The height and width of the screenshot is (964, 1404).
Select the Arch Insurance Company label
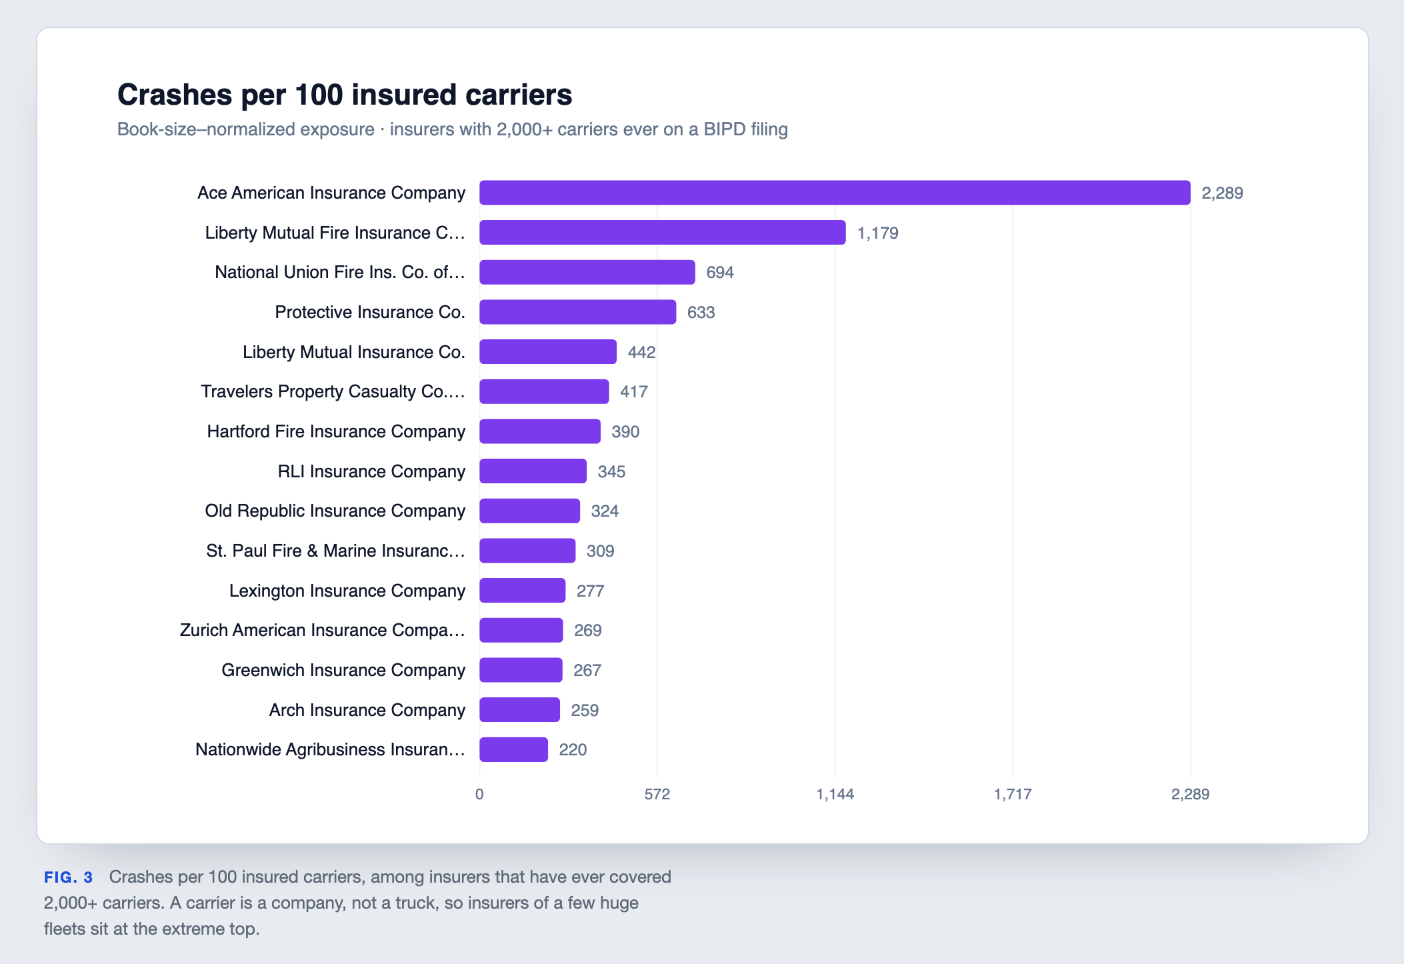pyautogui.click(x=367, y=710)
